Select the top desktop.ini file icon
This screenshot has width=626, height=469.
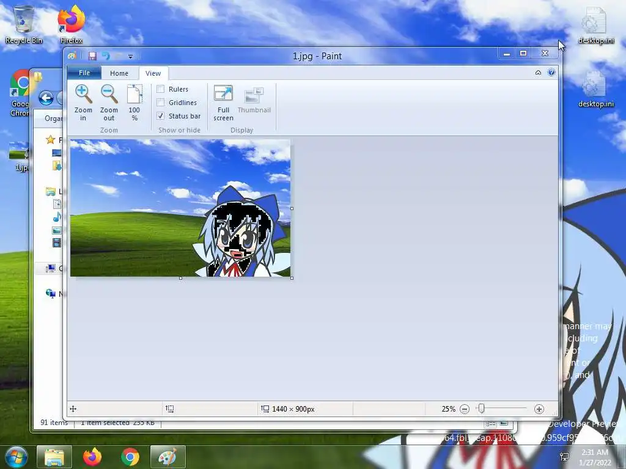coord(595,24)
